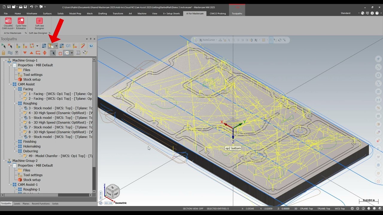
Task: Toggle toolpath display with waves icon
Action: (x=10, y=53)
